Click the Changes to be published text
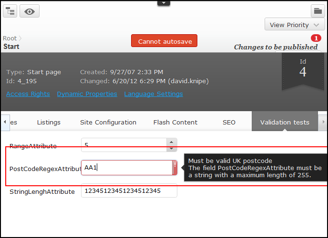328x238 pixels. [x=276, y=47]
